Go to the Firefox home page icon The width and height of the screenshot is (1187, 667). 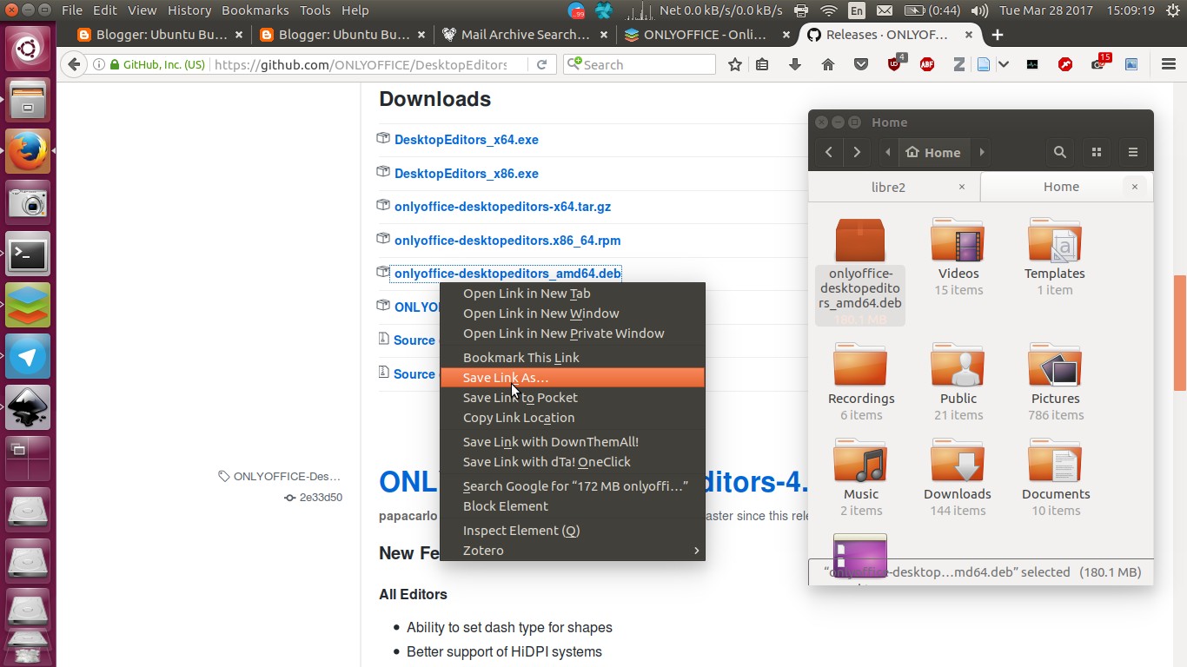coord(828,64)
